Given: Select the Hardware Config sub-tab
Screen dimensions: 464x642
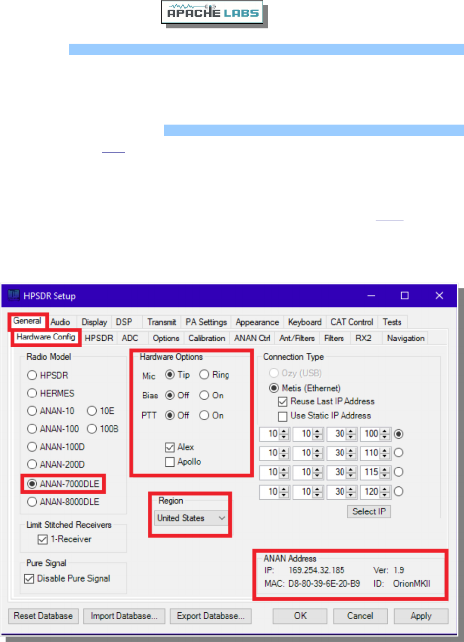Looking at the screenshot, I should [x=46, y=337].
